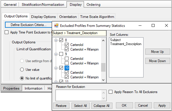Switch to Display Options sub-tab
This screenshot has width=172, height=111.
point(44,17)
